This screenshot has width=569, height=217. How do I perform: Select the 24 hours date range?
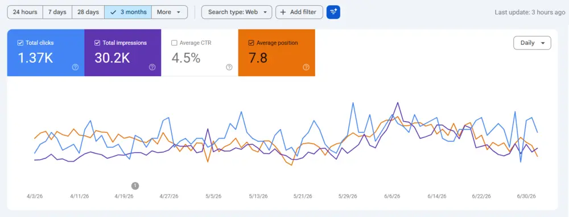pyautogui.click(x=25, y=12)
